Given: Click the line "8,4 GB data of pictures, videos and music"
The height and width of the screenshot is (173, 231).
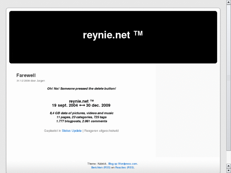Looking at the screenshot, I should (82, 113).
